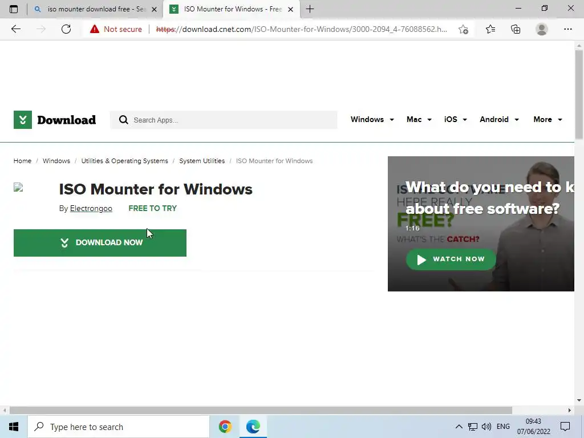Click the ISO Mounter for Windows breadcrumb text
Screen dimensions: 584x438
coord(274,161)
